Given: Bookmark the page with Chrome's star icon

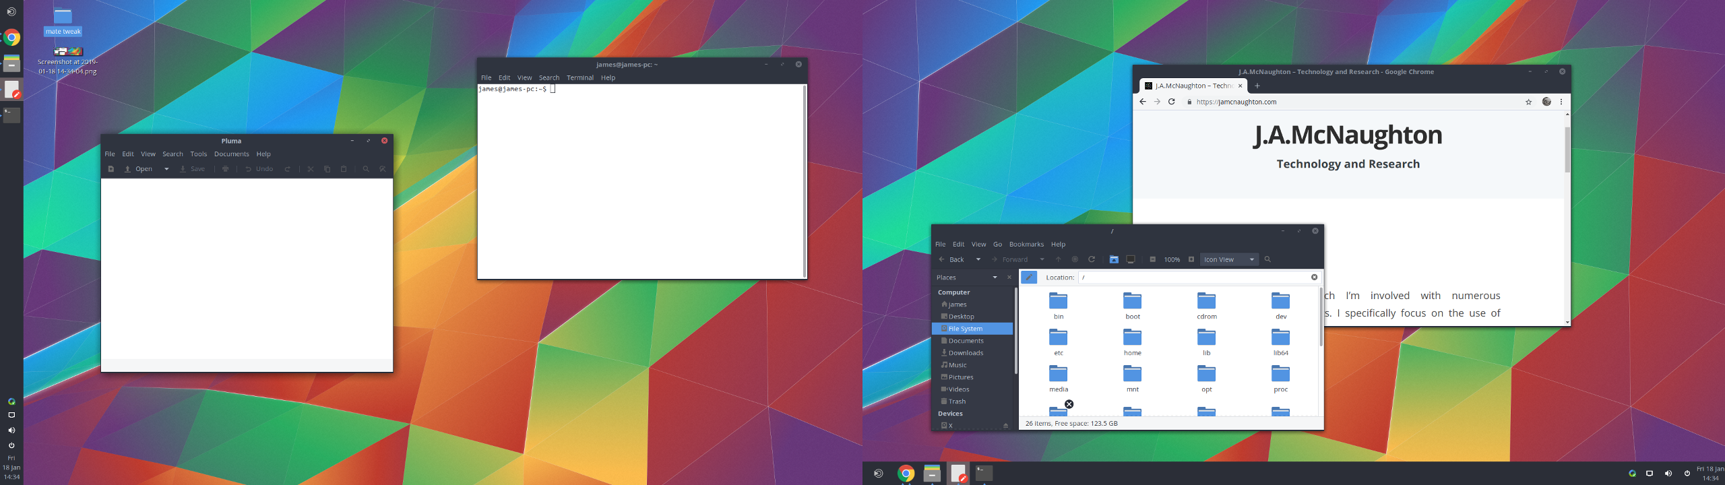Looking at the screenshot, I should pos(1528,102).
